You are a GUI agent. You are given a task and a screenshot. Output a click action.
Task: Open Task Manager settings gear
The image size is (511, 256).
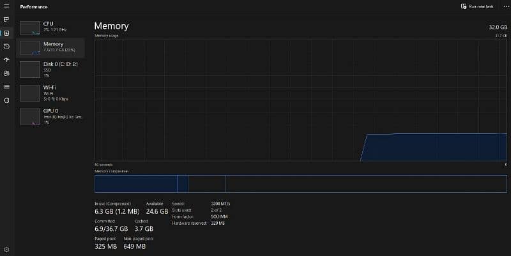pos(6,249)
